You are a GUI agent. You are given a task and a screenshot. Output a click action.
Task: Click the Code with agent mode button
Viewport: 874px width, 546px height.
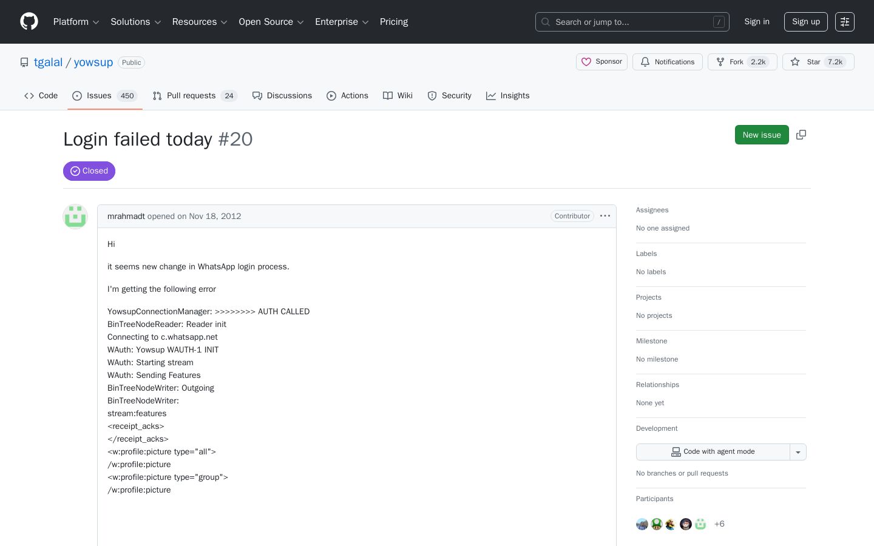pos(713,452)
